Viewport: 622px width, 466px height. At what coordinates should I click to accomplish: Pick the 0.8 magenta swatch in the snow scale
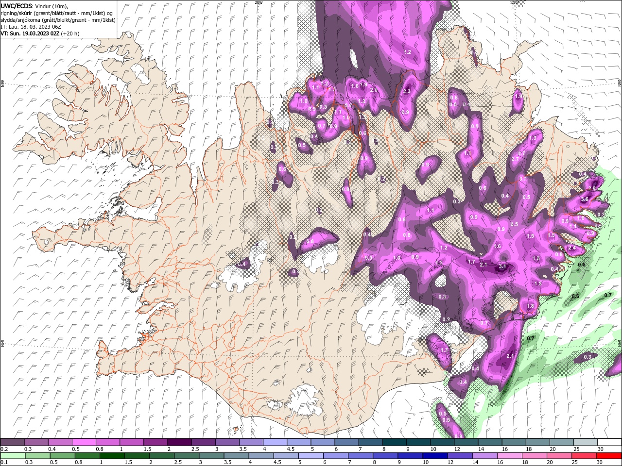point(108,442)
